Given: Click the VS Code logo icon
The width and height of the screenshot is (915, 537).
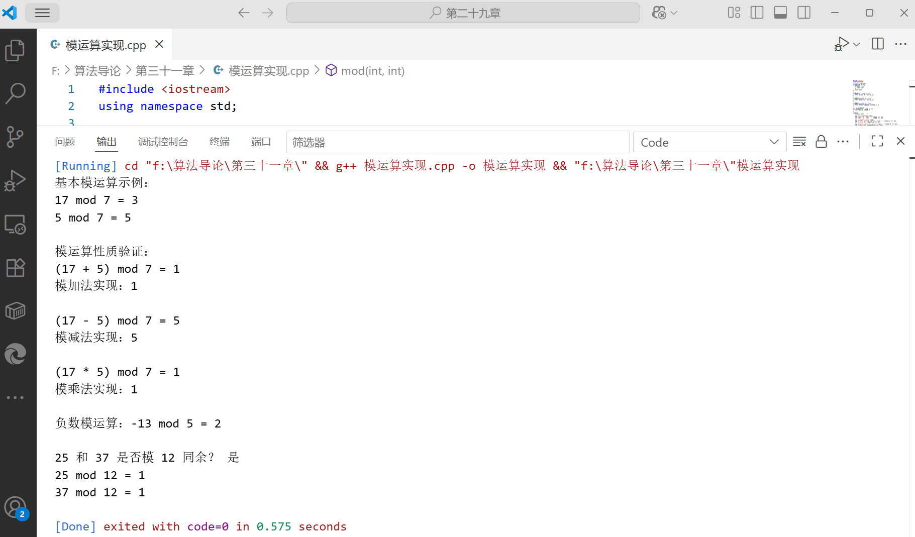Looking at the screenshot, I should pos(10,13).
